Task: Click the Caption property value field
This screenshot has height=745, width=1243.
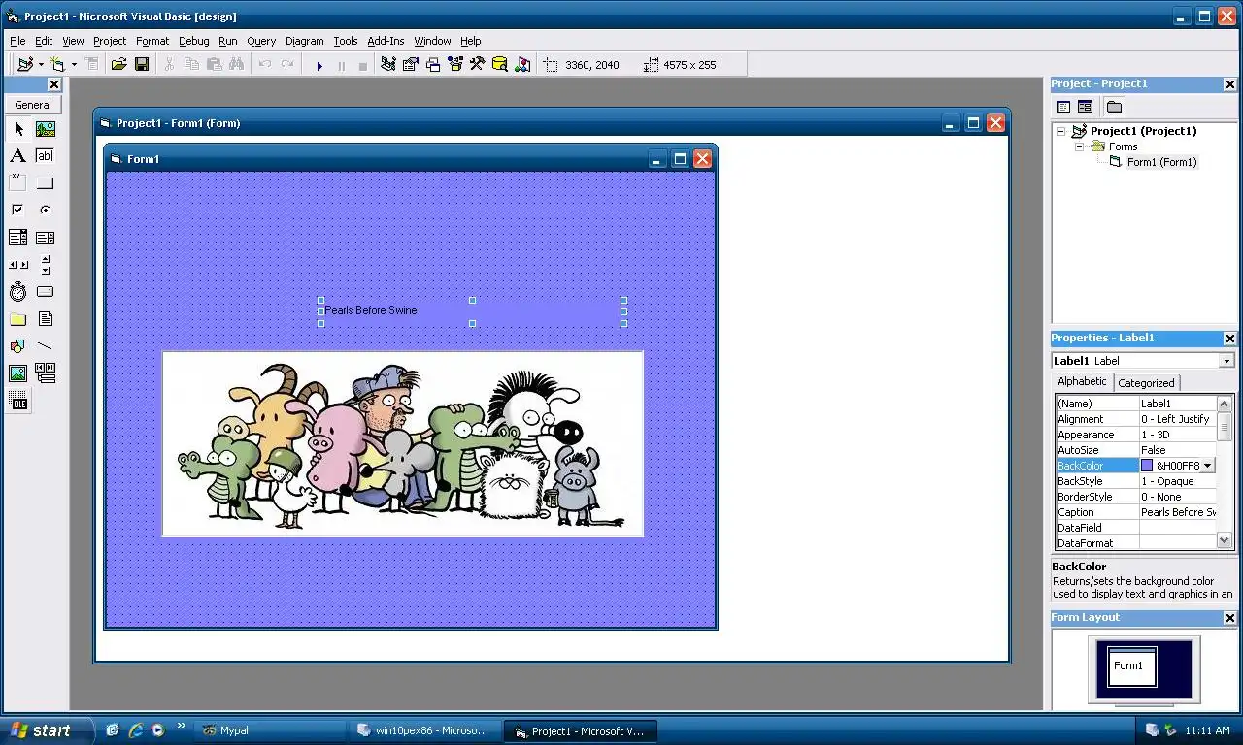Action: (1178, 512)
